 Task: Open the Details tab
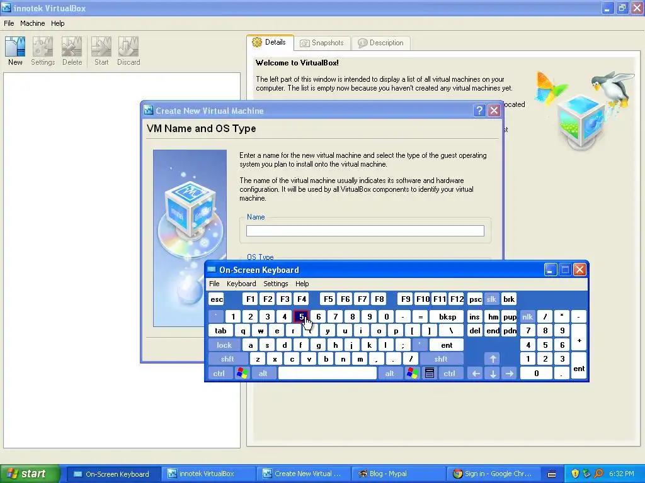(270, 42)
